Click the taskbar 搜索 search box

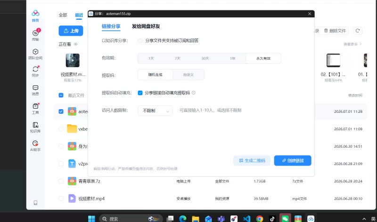coord(131,219)
